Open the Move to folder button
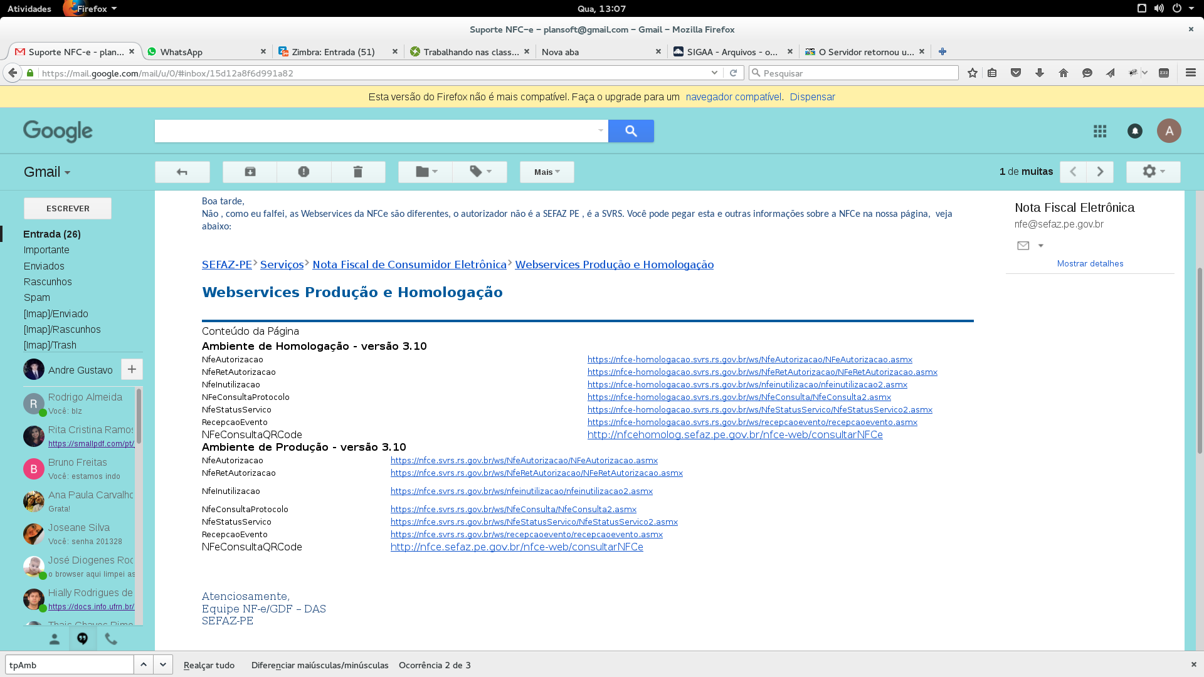The image size is (1204, 677). [x=425, y=172]
